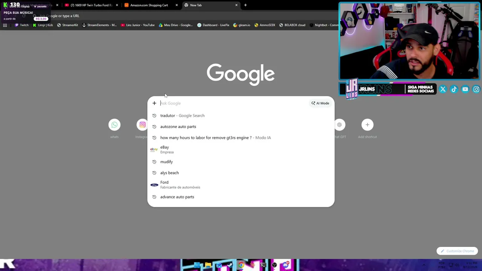482x271 pixels.
Task: Select the 'alys beach' suggestion
Action: [x=241, y=173]
